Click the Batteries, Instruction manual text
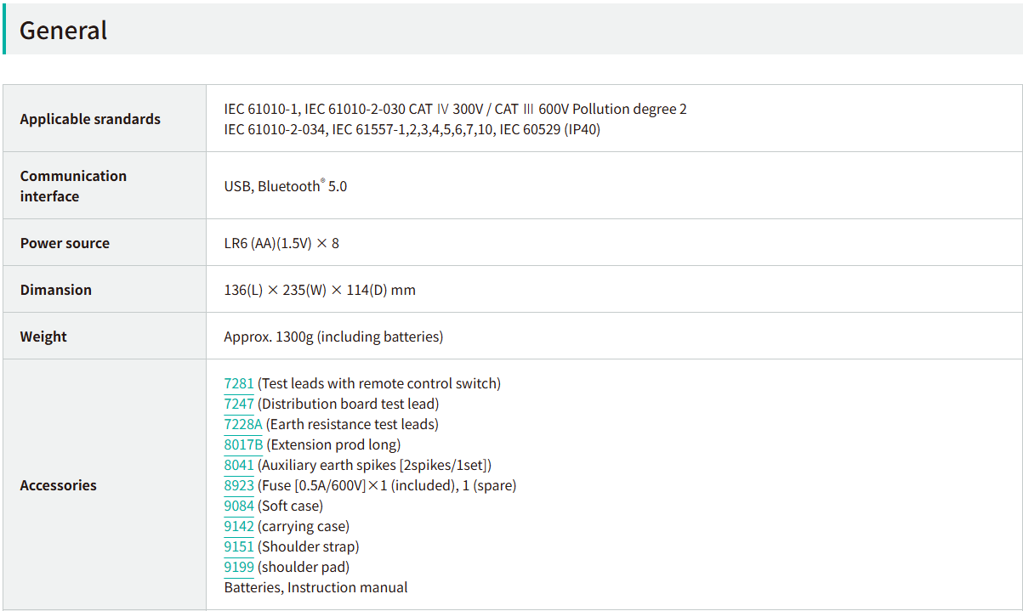The width and height of the screenshot is (1023, 611). 315,587
